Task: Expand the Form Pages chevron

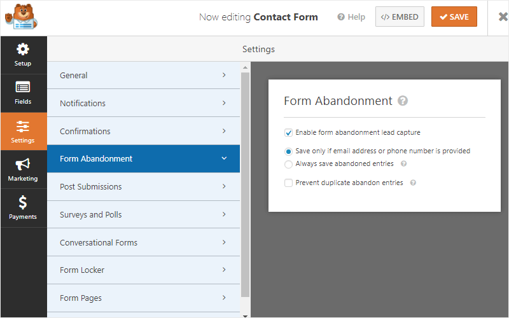Action: (x=224, y=298)
